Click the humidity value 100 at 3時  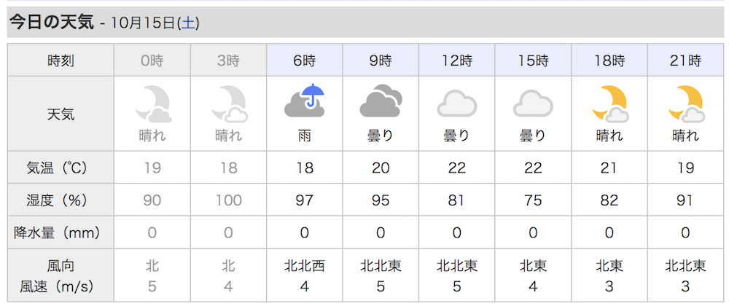click(229, 200)
